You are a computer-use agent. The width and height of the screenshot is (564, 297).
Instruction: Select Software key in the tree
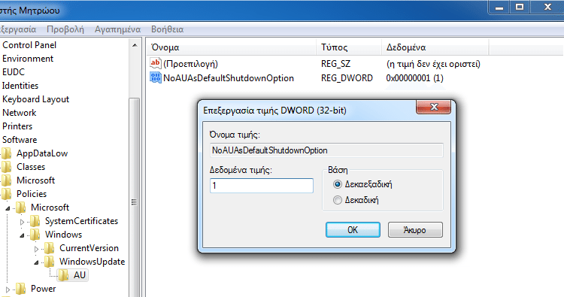(x=20, y=140)
